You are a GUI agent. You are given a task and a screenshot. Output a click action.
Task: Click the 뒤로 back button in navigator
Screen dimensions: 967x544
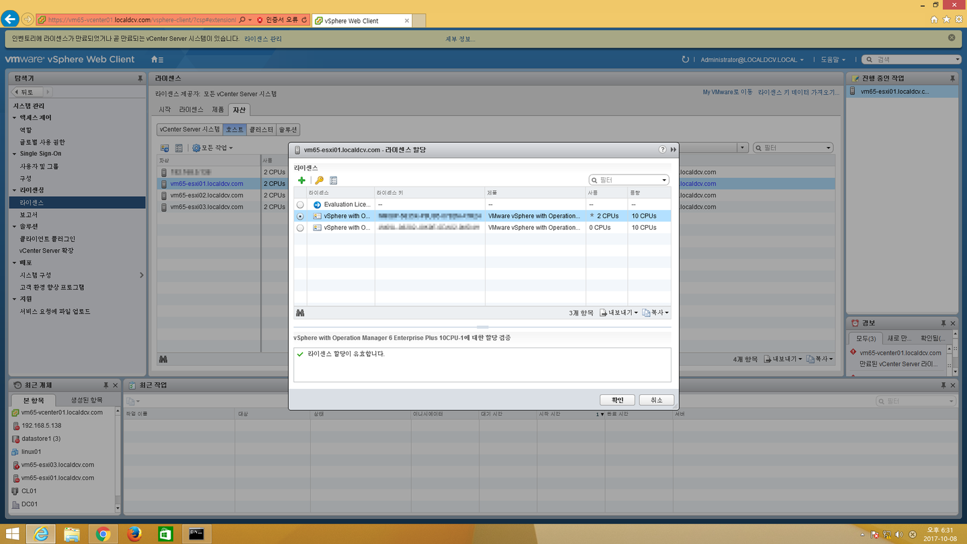(28, 92)
